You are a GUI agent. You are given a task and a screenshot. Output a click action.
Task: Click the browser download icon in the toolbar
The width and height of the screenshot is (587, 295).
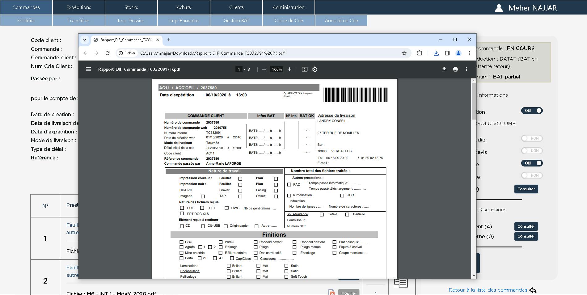(x=436, y=53)
